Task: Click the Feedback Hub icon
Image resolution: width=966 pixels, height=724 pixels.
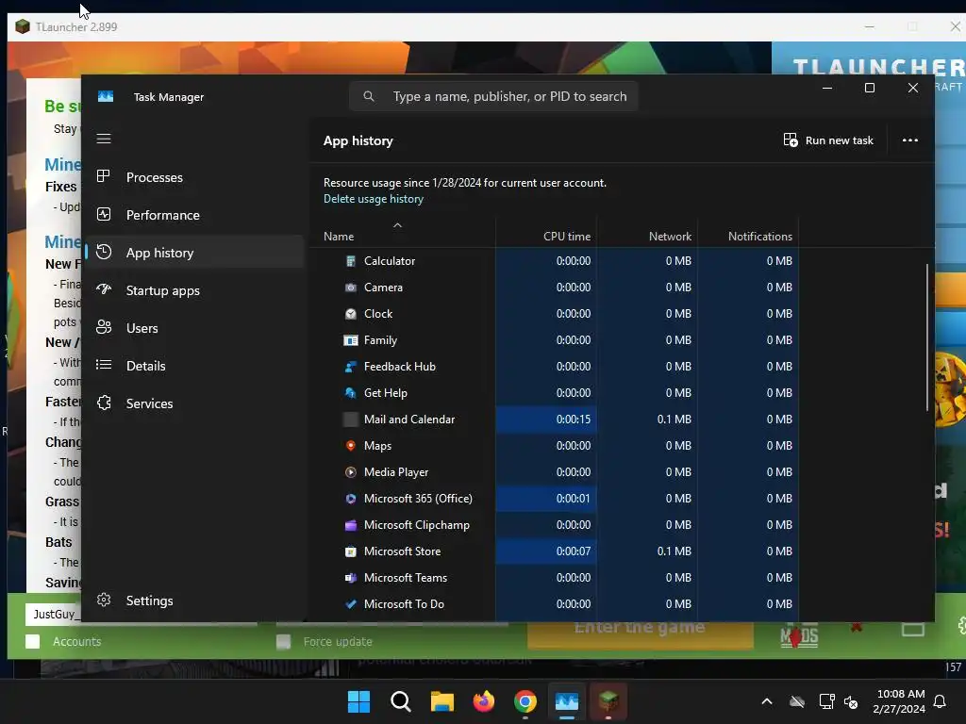Action: click(351, 367)
